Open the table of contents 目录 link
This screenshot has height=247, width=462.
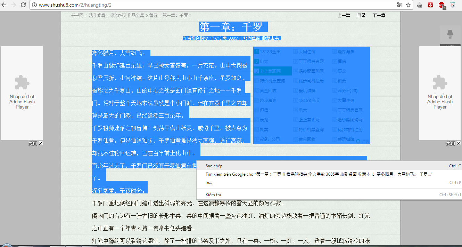pyautogui.click(x=361, y=15)
